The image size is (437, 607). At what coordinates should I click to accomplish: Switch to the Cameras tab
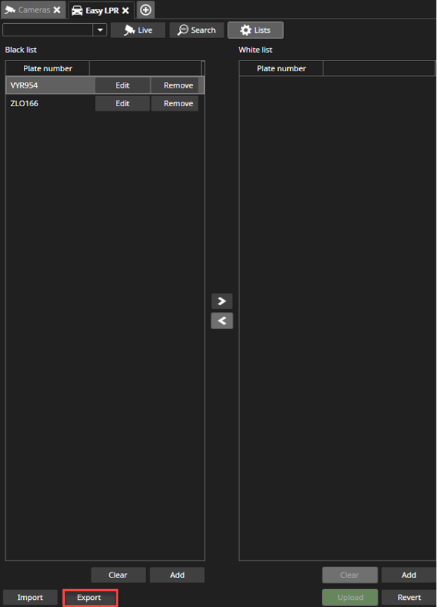coord(33,10)
